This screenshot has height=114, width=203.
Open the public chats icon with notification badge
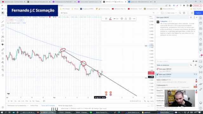click(x=200, y=56)
